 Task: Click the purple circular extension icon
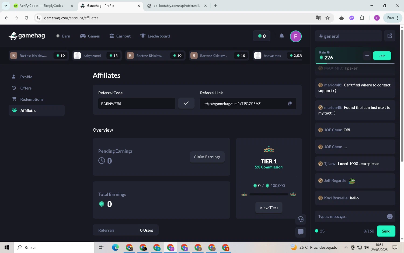pyautogui.click(x=352, y=18)
